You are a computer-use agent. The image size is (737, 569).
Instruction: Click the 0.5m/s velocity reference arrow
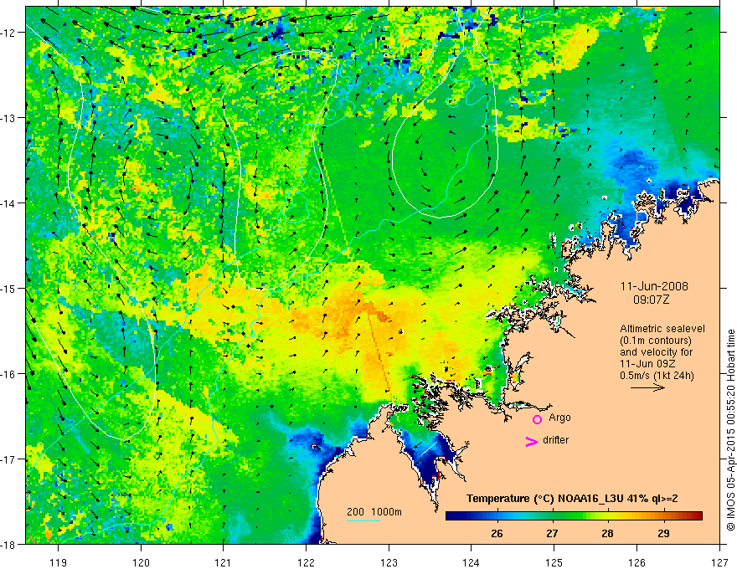pos(647,387)
